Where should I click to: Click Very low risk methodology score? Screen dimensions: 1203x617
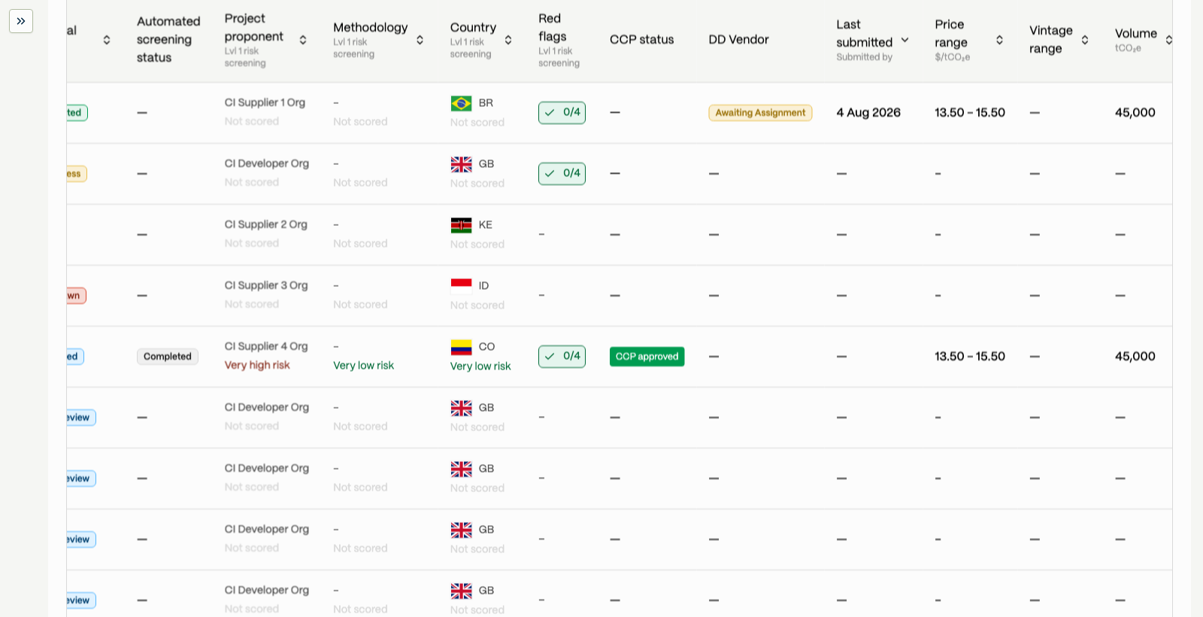coord(363,366)
